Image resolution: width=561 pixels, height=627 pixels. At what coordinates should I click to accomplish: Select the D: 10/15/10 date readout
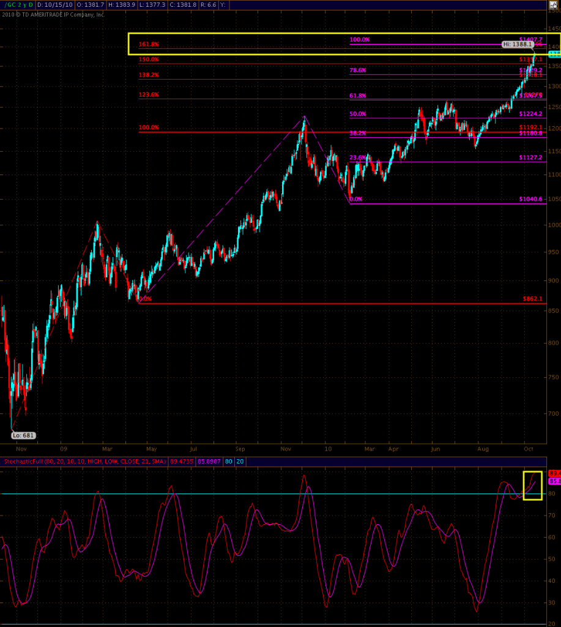tap(56, 5)
